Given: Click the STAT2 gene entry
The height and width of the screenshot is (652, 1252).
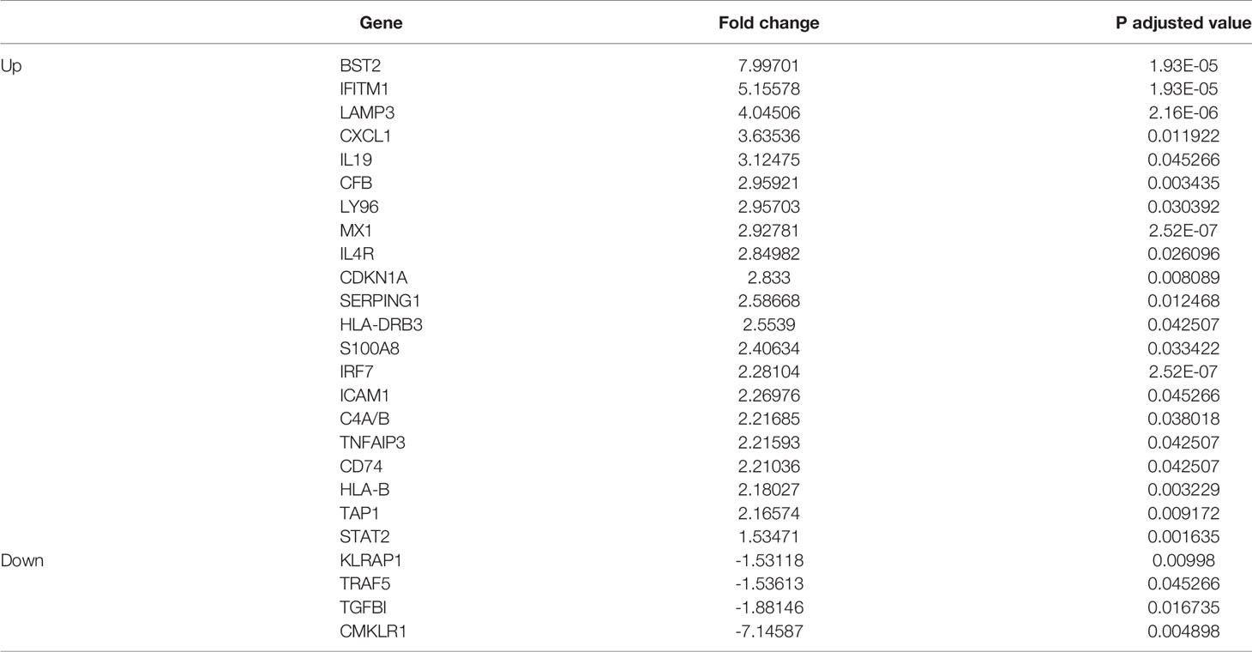Looking at the screenshot, I should pyautogui.click(x=361, y=537).
